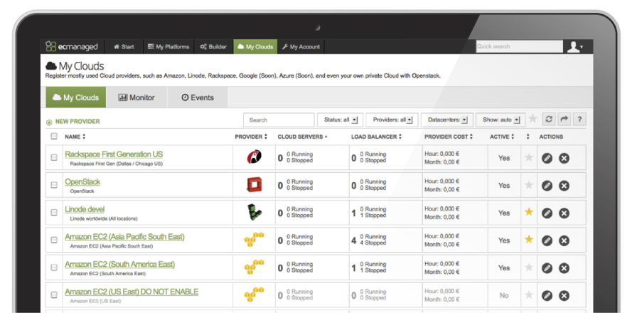Screen dimensions: 632x313
Task: Click the refresh icon in the toolbar
Action: pos(549,120)
